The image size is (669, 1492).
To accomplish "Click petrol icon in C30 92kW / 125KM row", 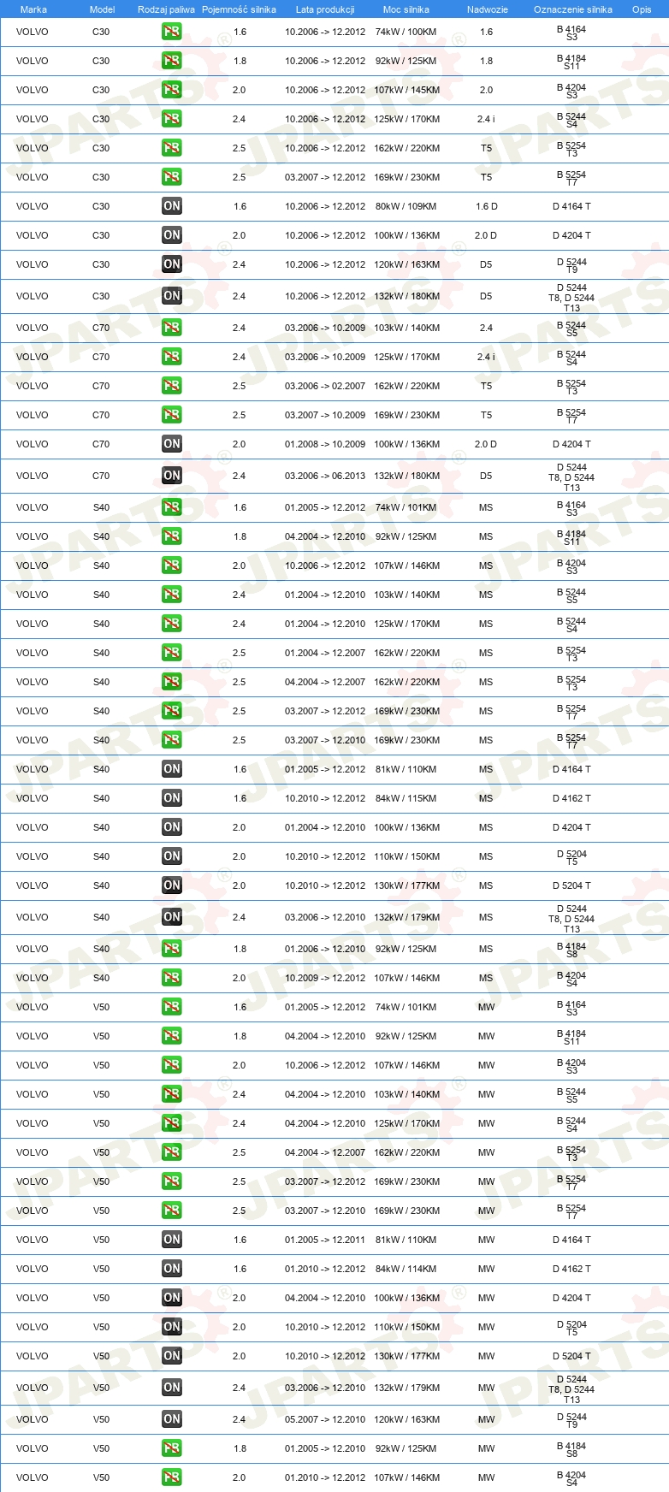I will [x=172, y=61].
